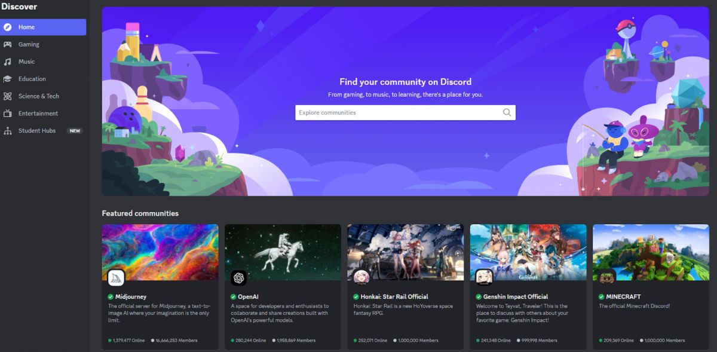Click the NEW badge on Student Hubs
Image resolution: width=717 pixels, height=352 pixels.
pyautogui.click(x=75, y=131)
